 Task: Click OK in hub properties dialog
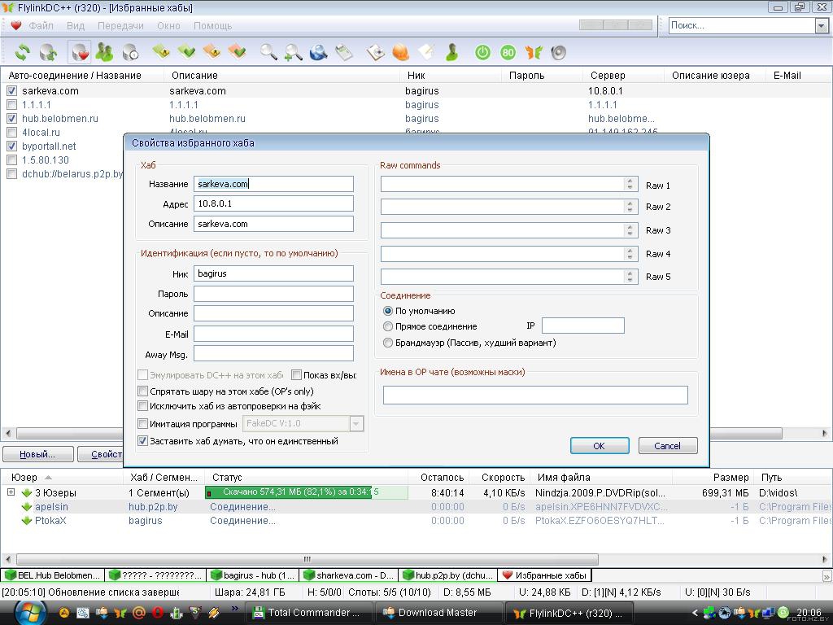600,446
